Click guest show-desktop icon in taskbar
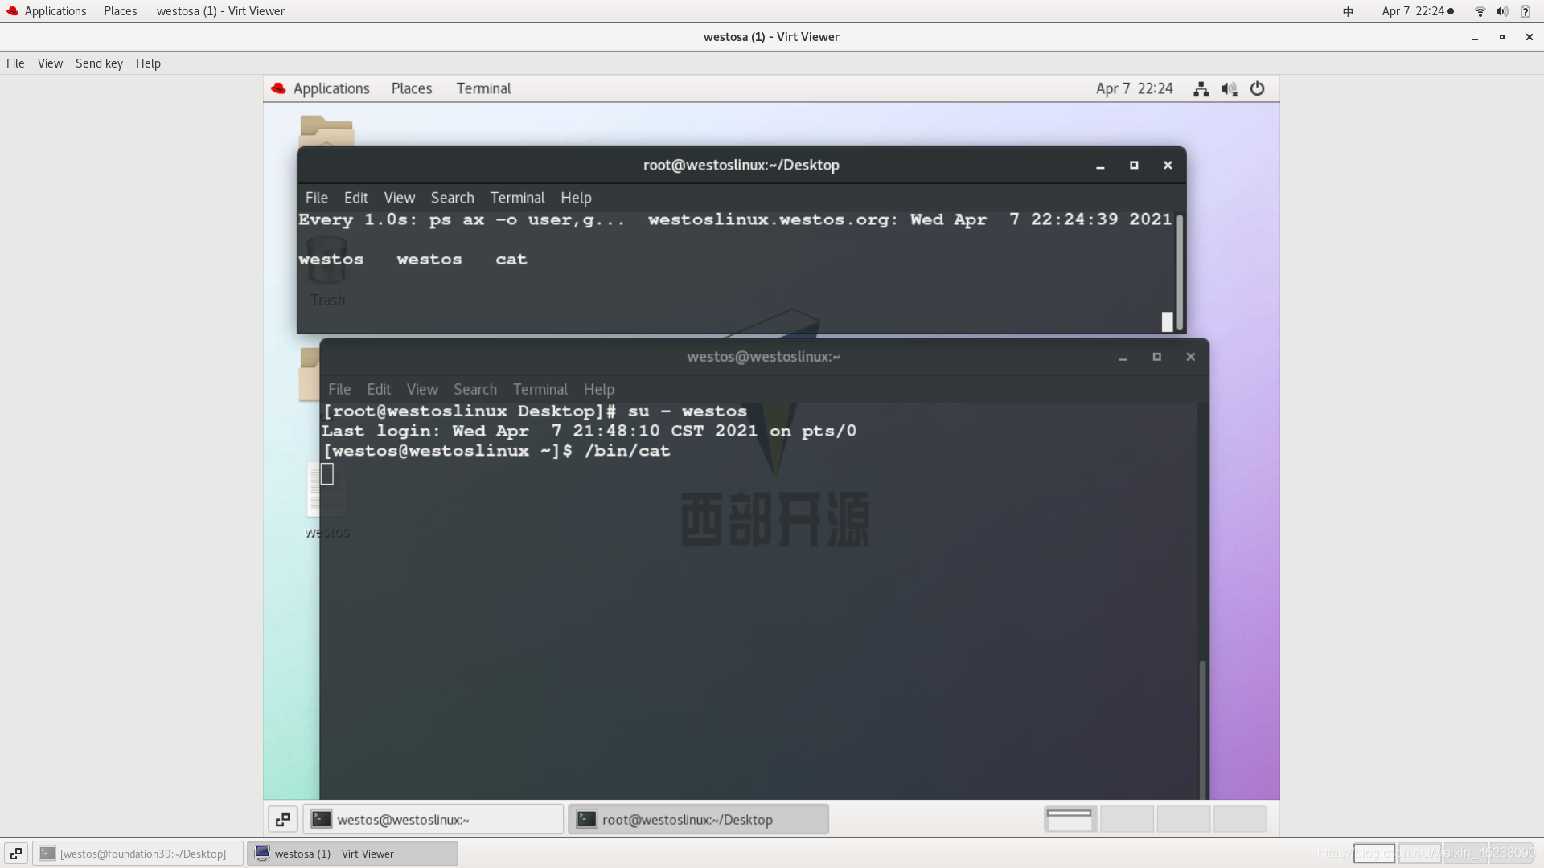The image size is (1544, 868). pos(283,819)
